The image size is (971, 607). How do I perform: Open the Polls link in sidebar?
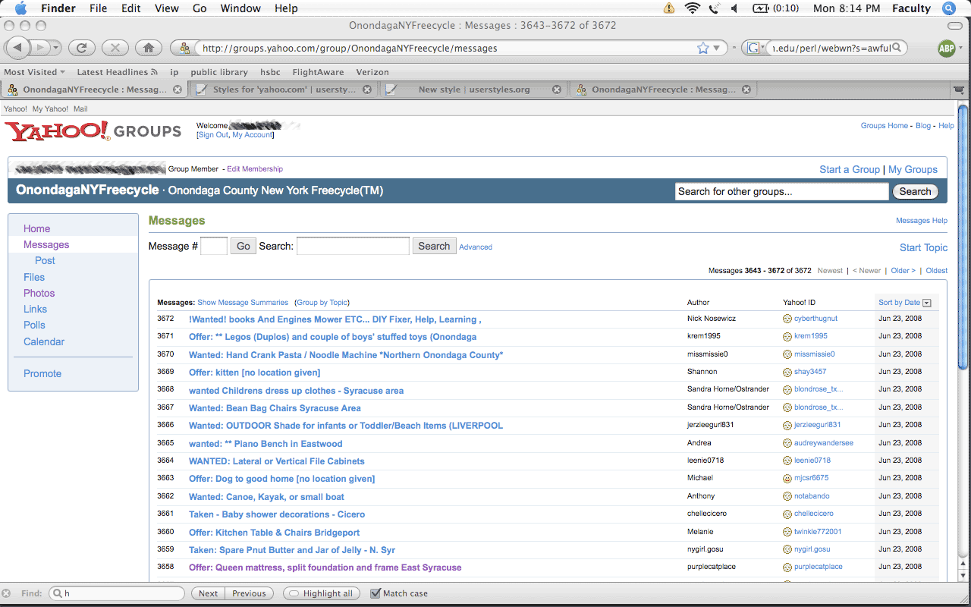[34, 325]
